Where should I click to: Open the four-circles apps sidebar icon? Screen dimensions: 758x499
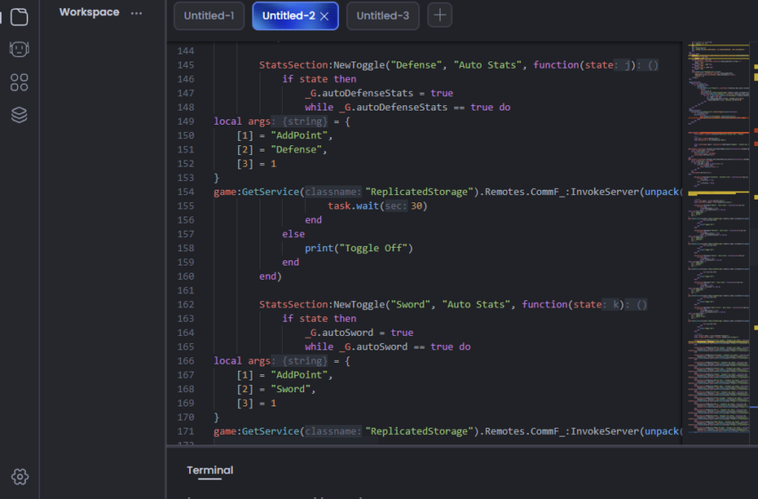20,83
